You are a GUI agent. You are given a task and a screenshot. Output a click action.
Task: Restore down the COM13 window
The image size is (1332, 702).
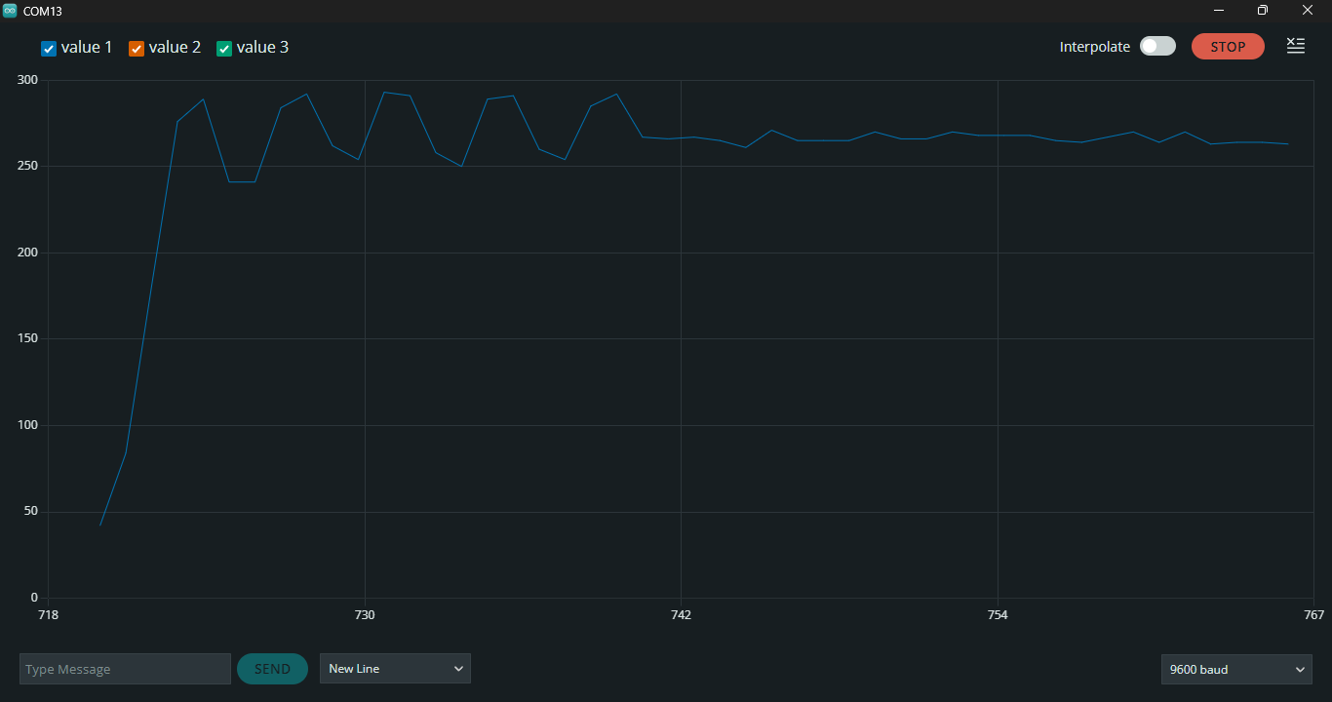pyautogui.click(x=1263, y=10)
